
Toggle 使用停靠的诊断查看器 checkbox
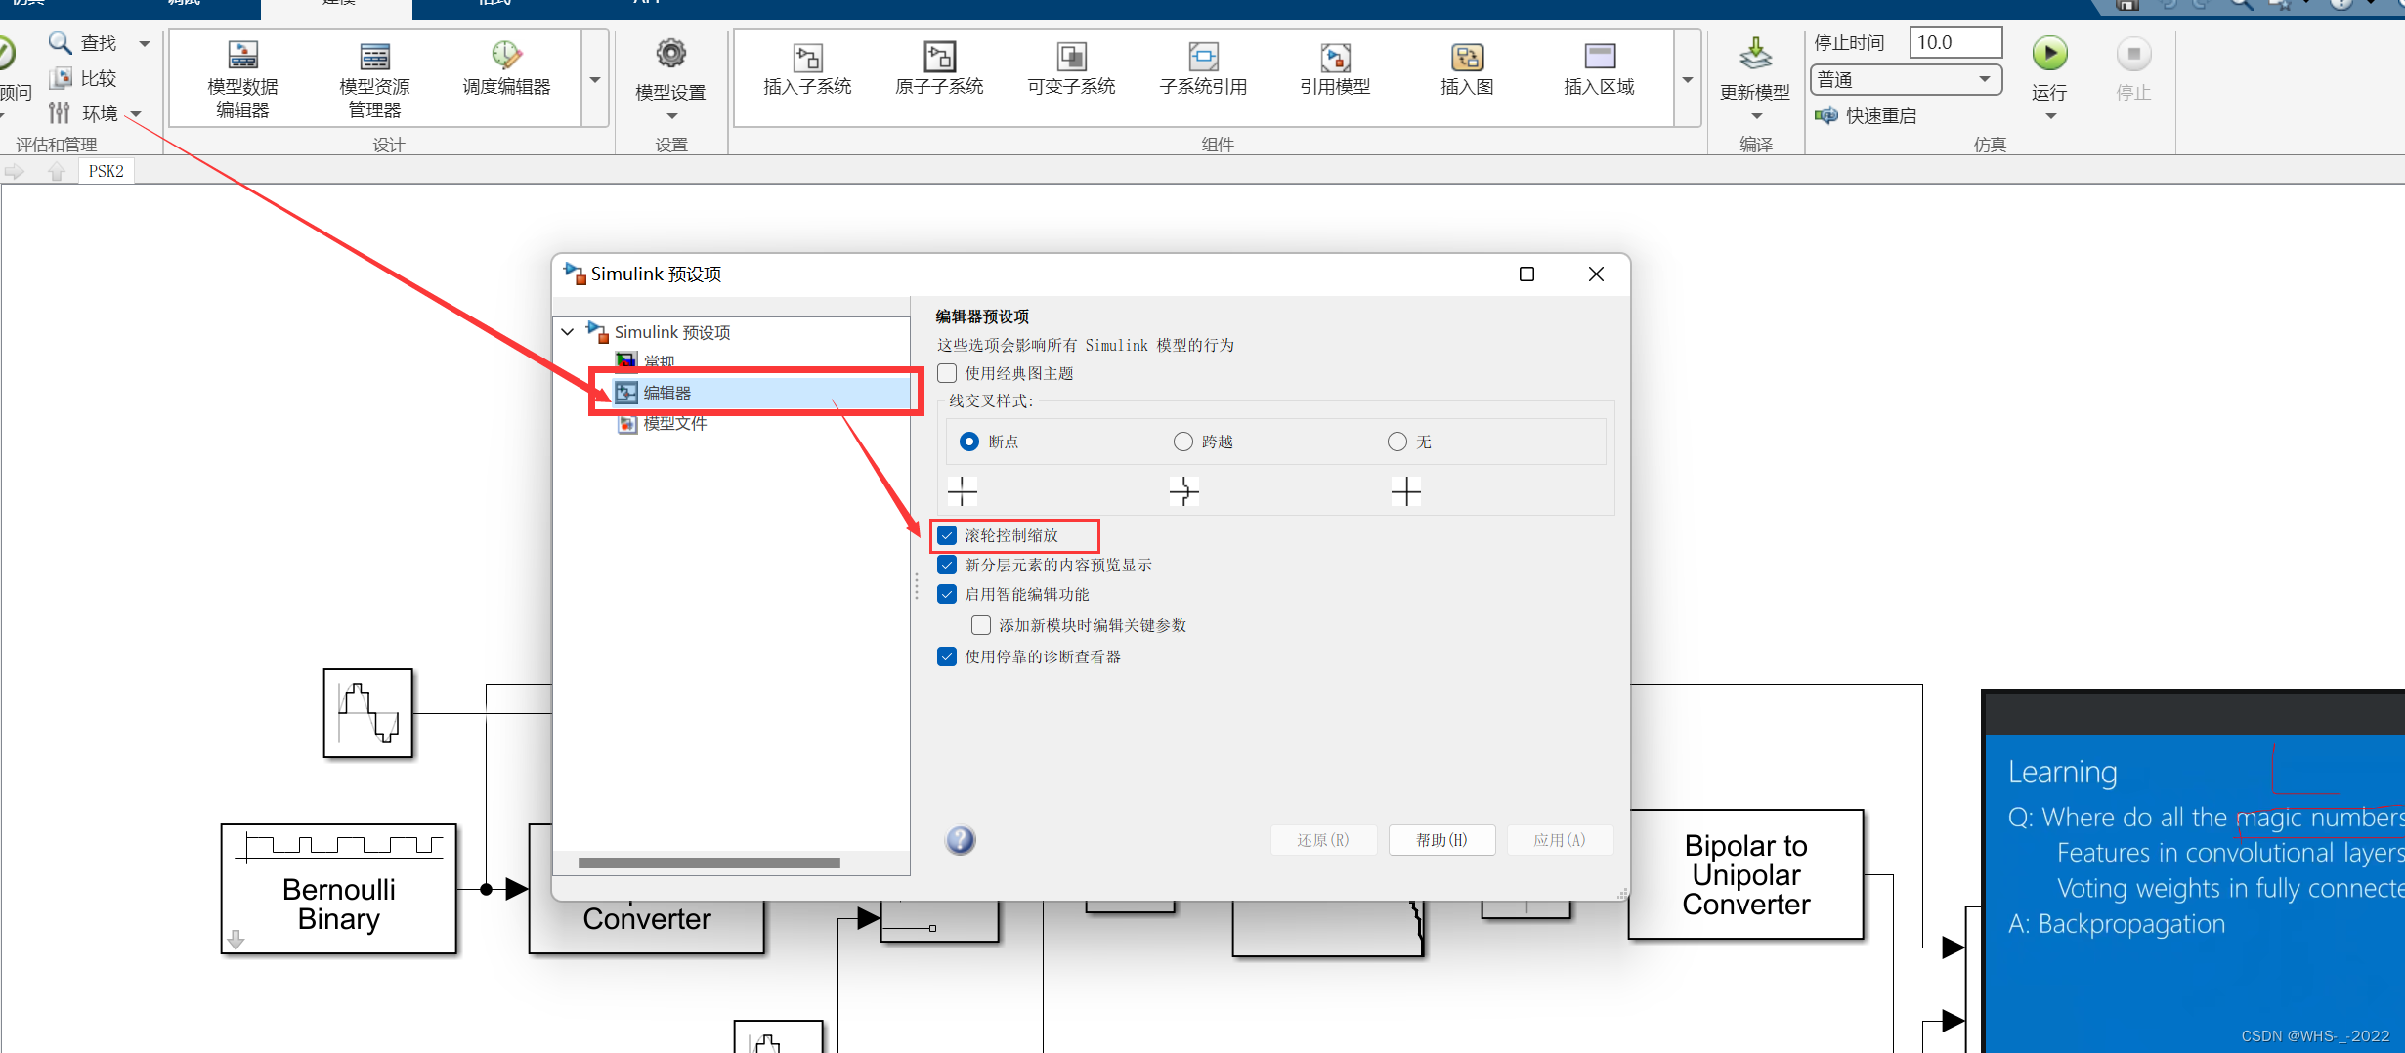tap(947, 656)
